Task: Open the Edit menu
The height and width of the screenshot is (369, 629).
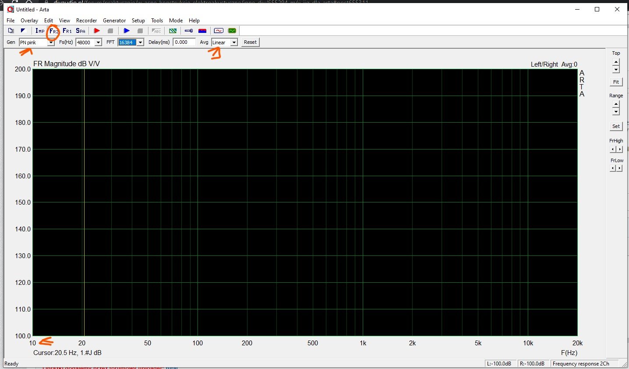Action: [x=49, y=21]
